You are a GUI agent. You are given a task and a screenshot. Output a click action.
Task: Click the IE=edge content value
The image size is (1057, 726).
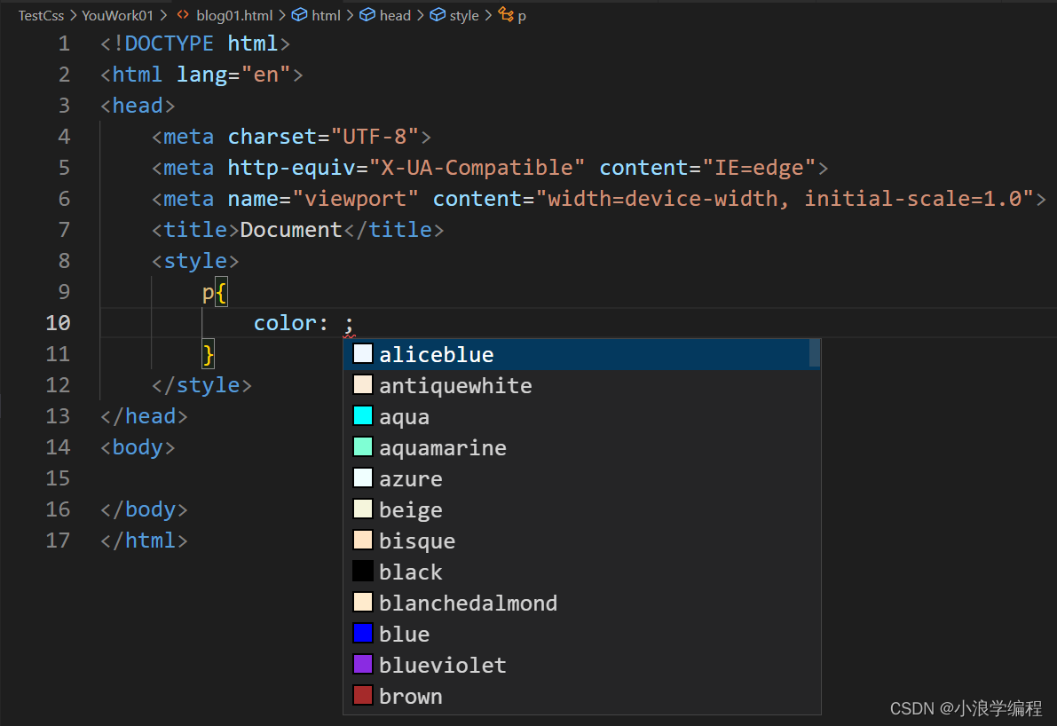(760, 168)
